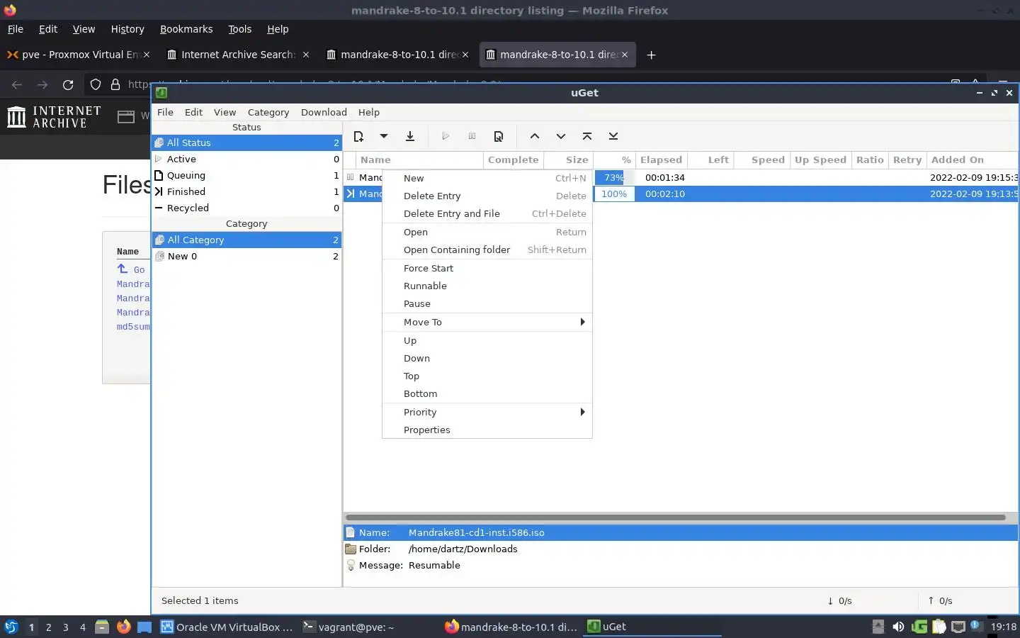Expand the Move To submenu
Image resolution: width=1020 pixels, height=638 pixels.
point(487,322)
